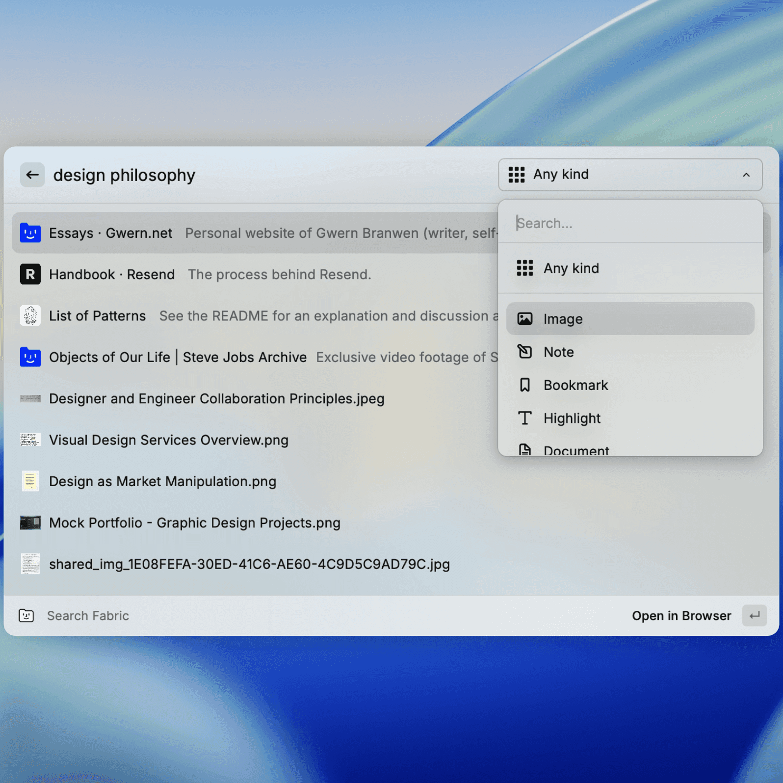
Task: Click the List of Patterns favicon
Action: [x=30, y=315]
